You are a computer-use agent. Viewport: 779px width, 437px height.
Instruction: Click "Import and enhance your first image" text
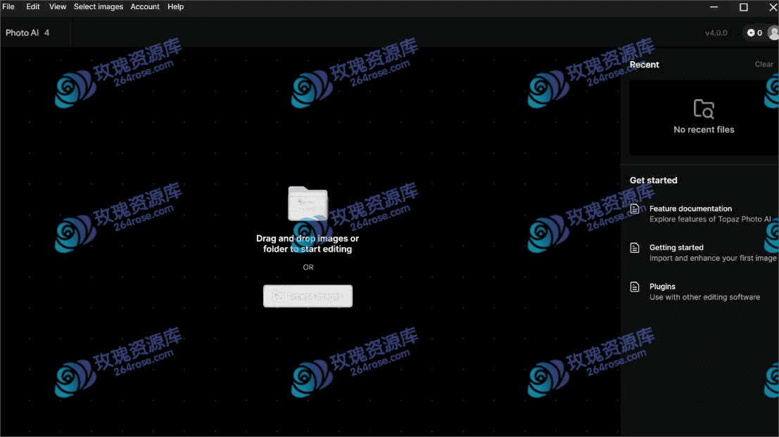[x=713, y=259]
